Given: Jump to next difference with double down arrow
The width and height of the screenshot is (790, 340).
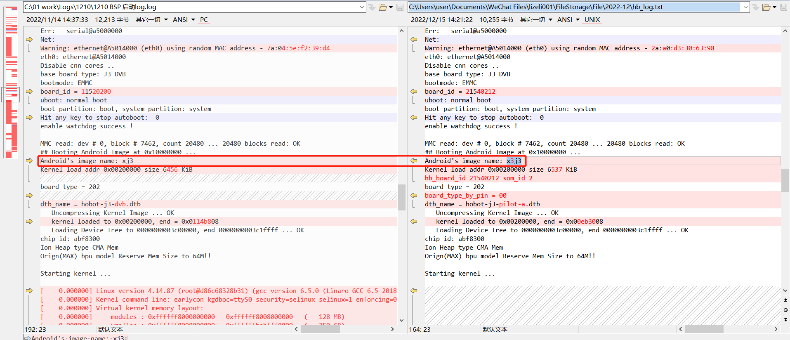Looking at the screenshot, I should (785, 319).
